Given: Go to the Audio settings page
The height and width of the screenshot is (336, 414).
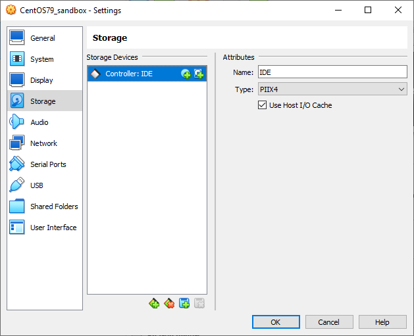Looking at the screenshot, I should point(39,122).
